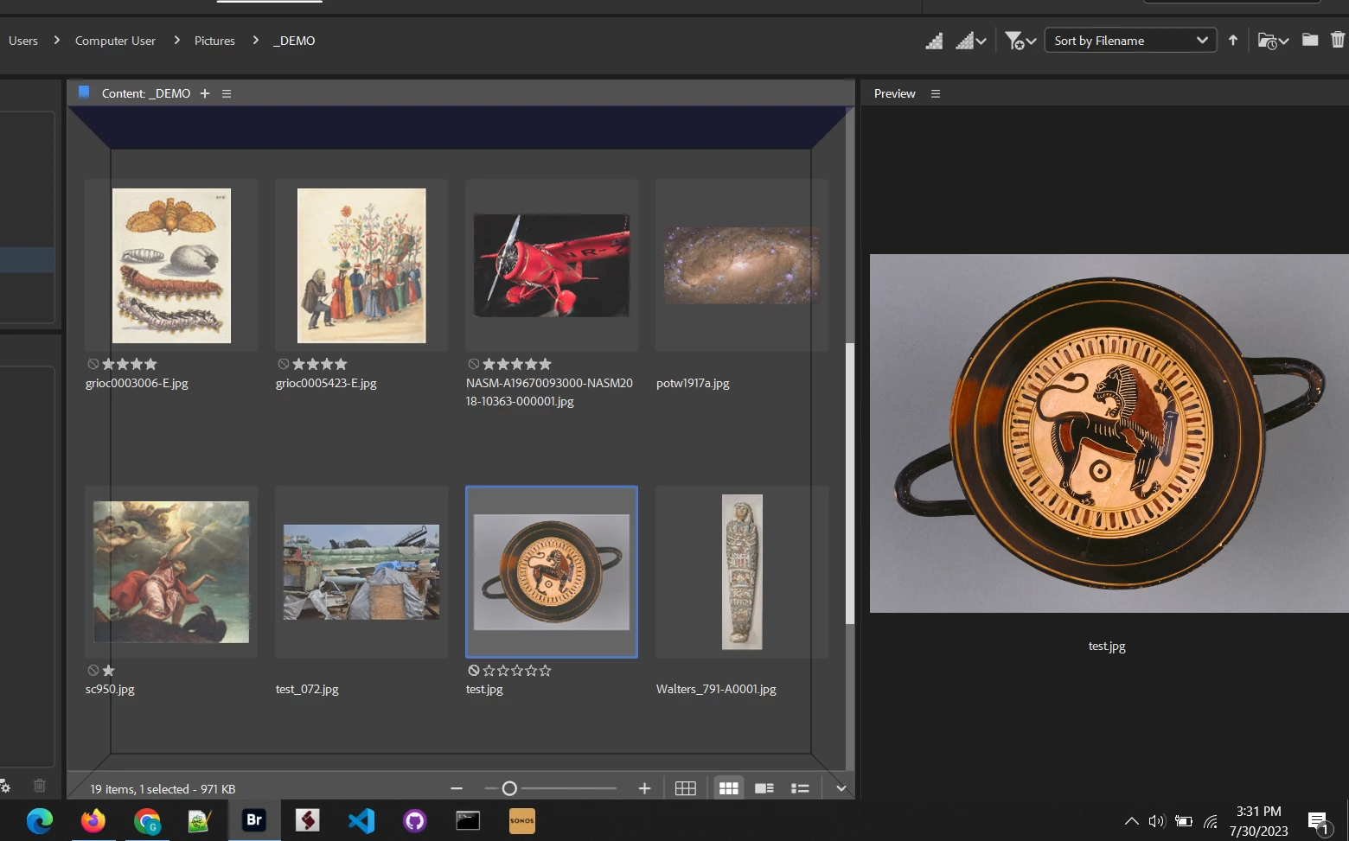Viewport: 1349px width, 841px height.
Task: Open the notification center icon
Action: click(1318, 822)
